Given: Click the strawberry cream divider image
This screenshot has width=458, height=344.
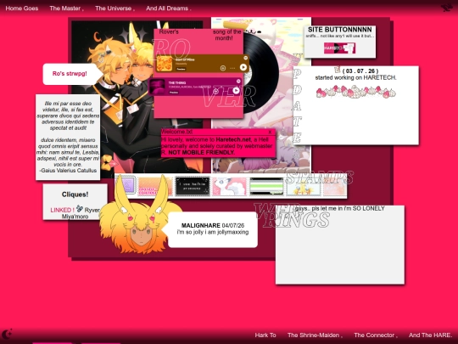Looking at the screenshot, I should tap(355, 92).
